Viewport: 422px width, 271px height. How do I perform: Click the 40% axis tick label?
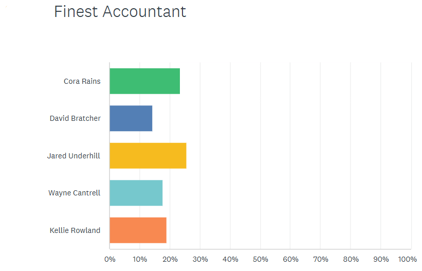[230, 259]
